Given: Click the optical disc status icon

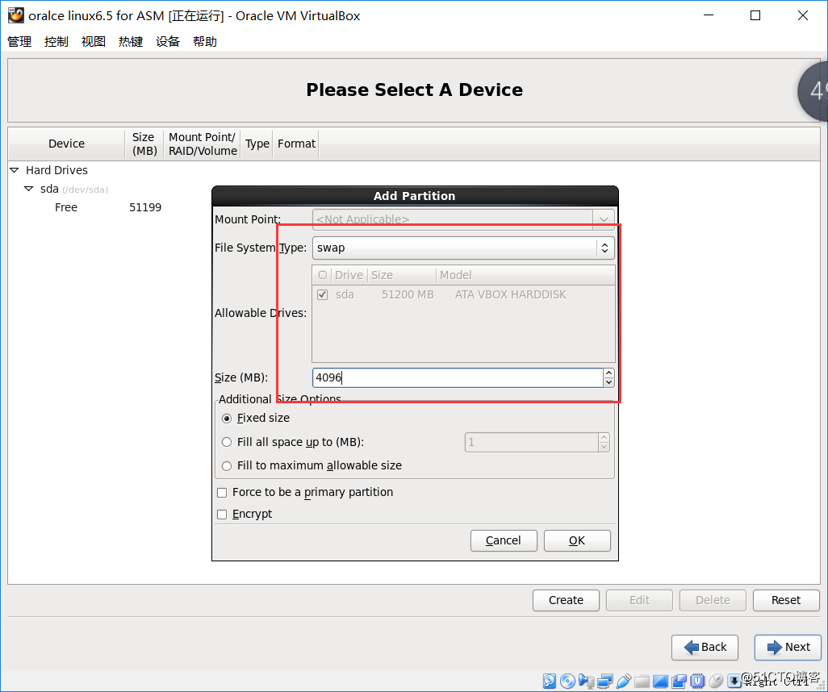Looking at the screenshot, I should coord(567,681).
